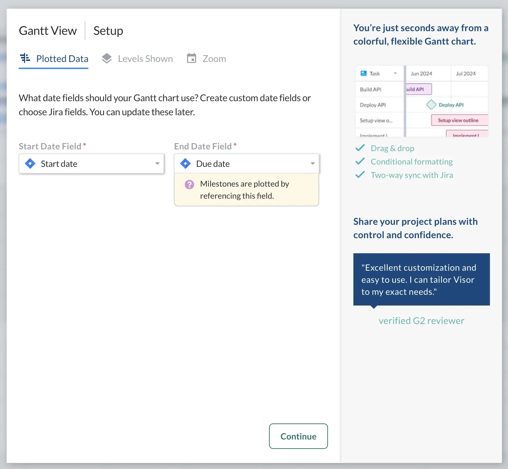The width and height of the screenshot is (508, 469).
Task: Click the question mark icon in milestones note
Action: click(x=189, y=184)
